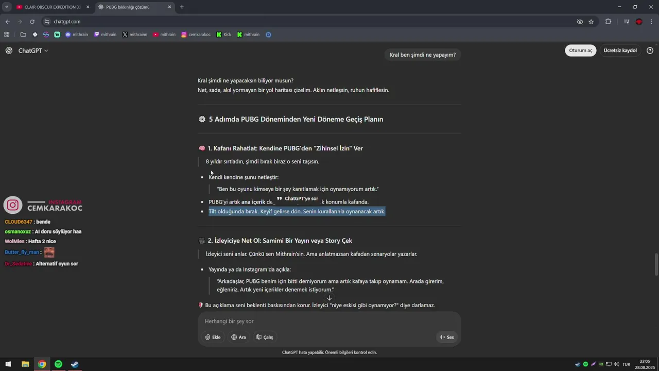659x371 pixels.
Task: Open the X mithrainn bookmark
Action: tap(135, 35)
